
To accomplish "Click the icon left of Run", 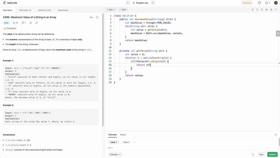I will (x=253, y=154).
